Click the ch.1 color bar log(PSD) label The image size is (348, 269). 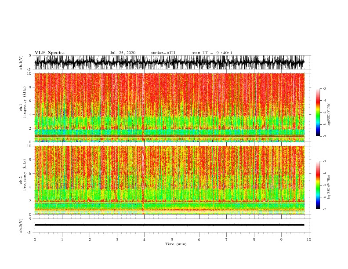(x=329, y=115)
